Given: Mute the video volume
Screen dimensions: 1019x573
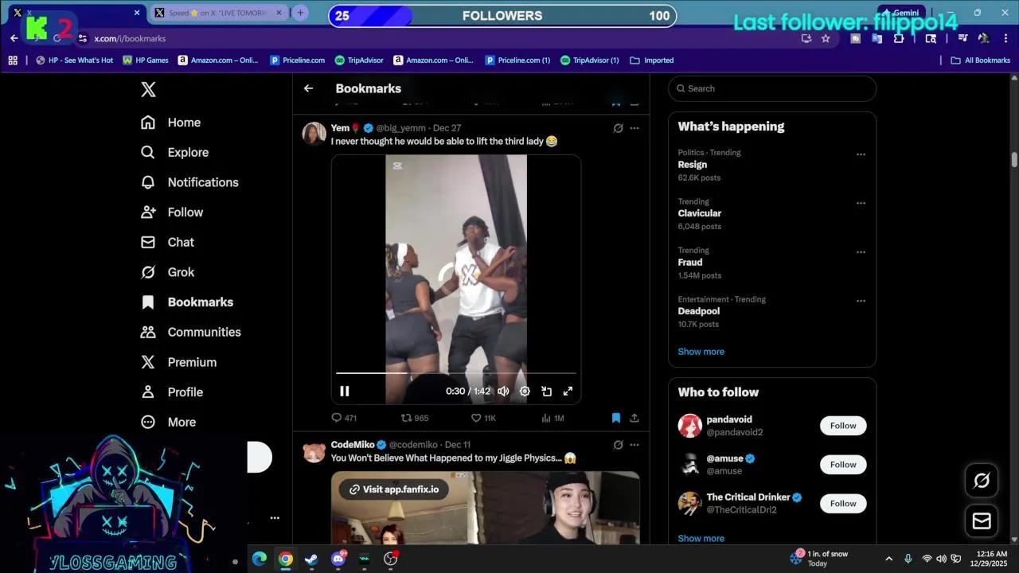Looking at the screenshot, I should (503, 391).
